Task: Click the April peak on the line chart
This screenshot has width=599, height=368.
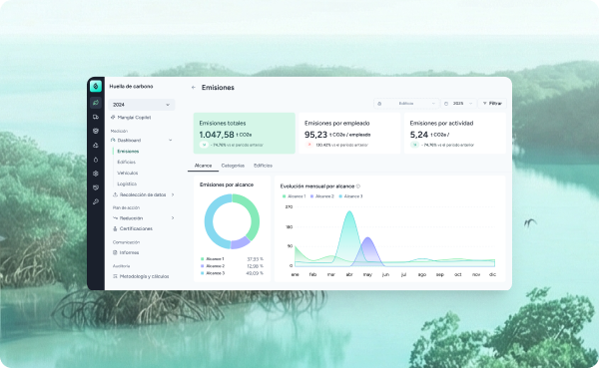Action: [x=349, y=211]
